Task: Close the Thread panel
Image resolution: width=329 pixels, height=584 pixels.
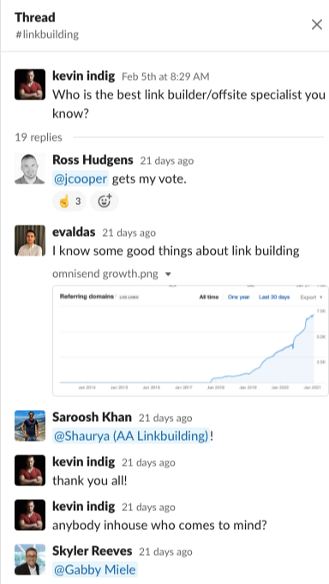Action: [x=317, y=25]
